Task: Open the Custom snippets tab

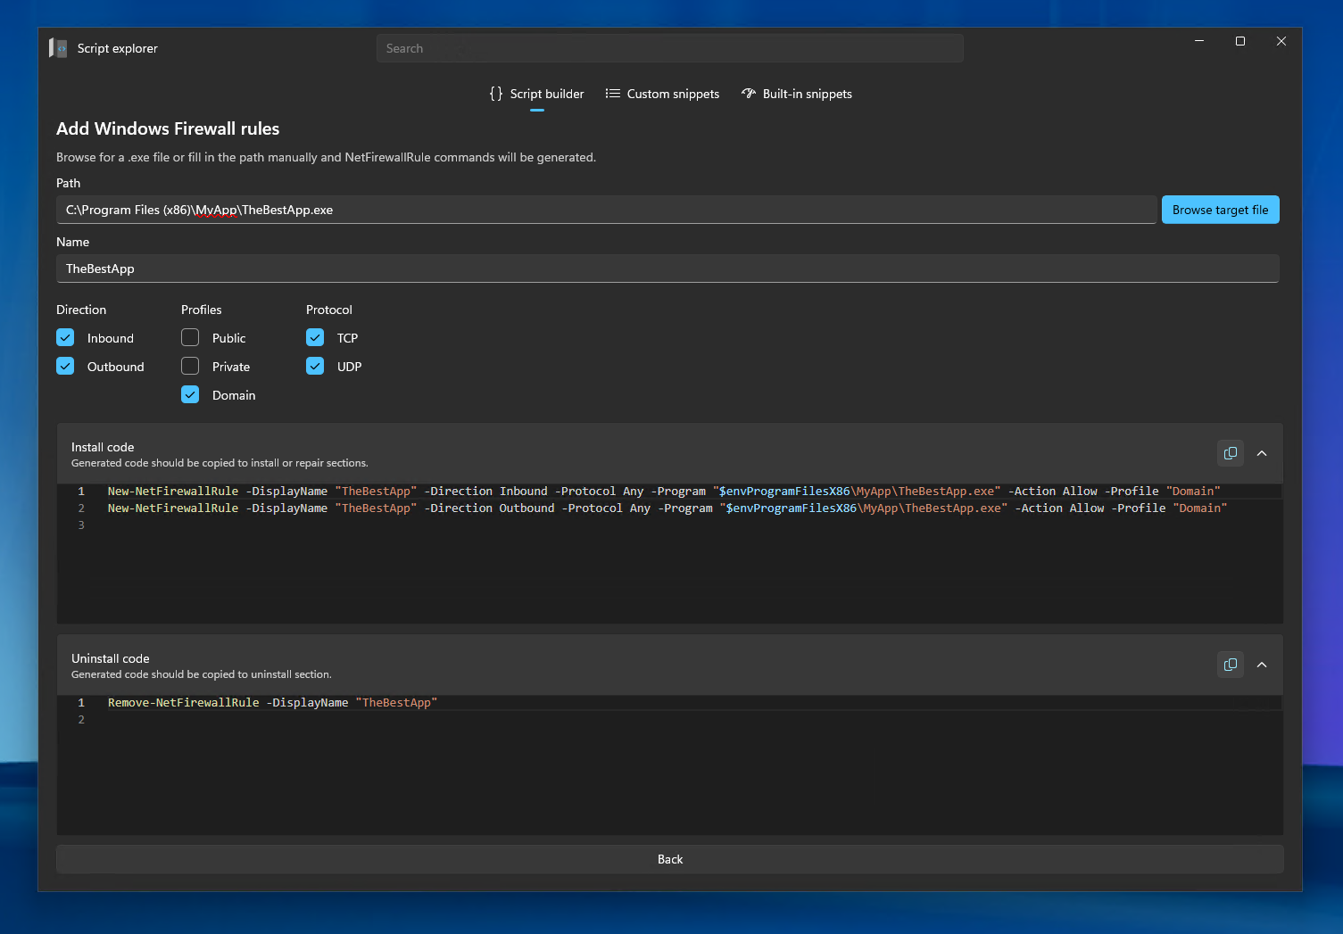Action: (x=662, y=94)
